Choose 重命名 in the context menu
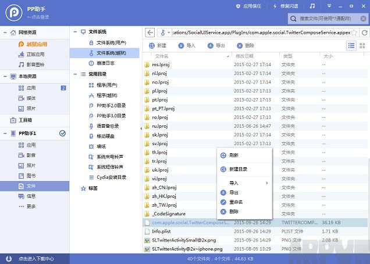Image resolution: width=370 pixels, height=264 pixels. tap(244, 202)
